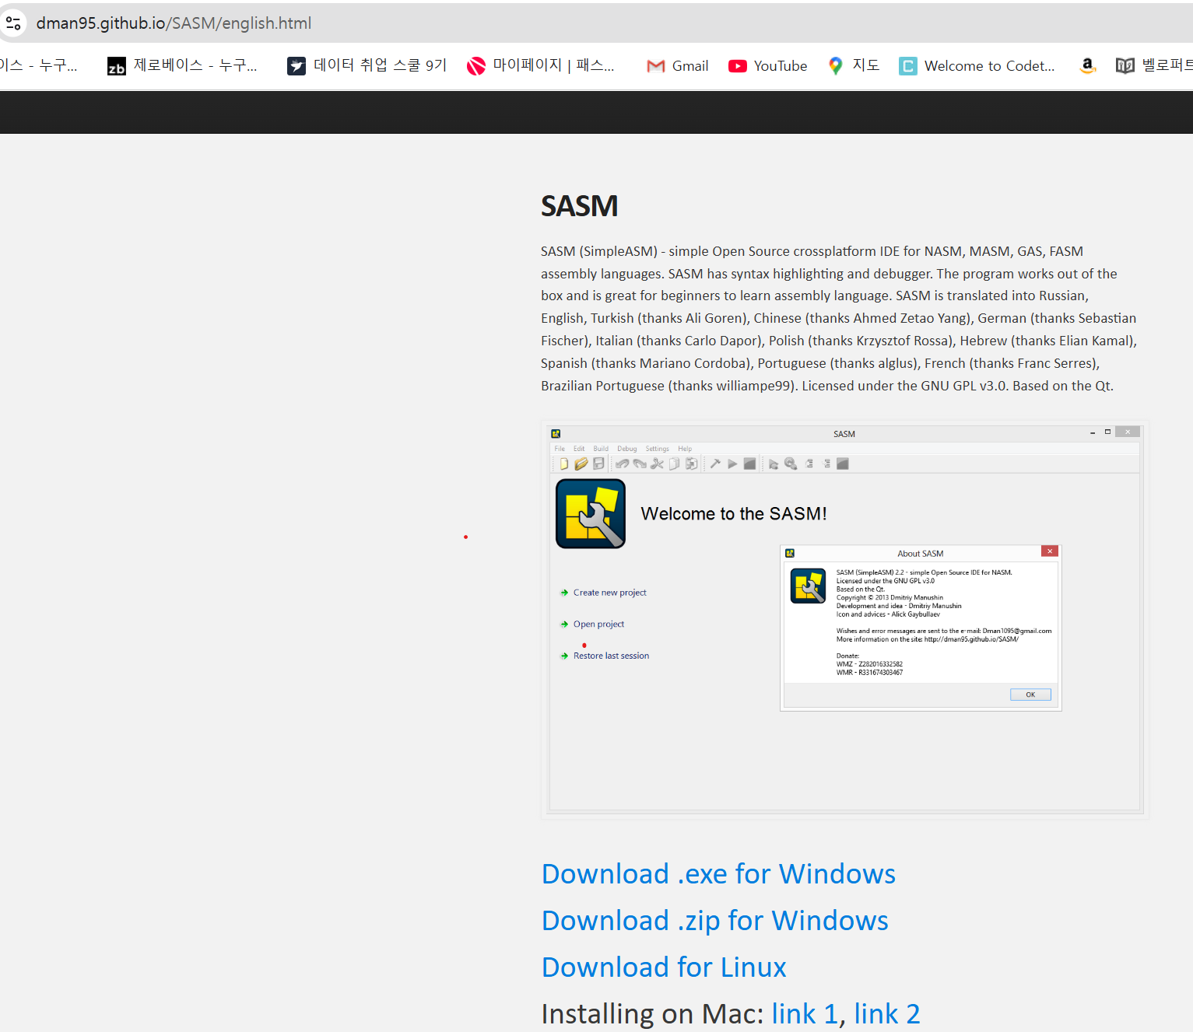Follow the Download for Linux link
Screen dimensions: 1193x1032
pos(664,967)
